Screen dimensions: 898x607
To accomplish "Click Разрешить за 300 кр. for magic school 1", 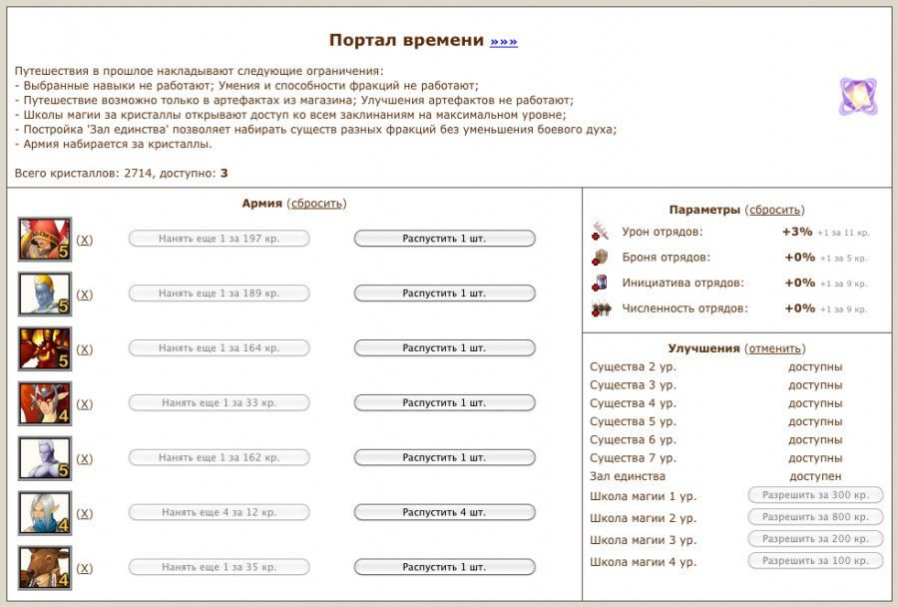I will click(x=815, y=495).
